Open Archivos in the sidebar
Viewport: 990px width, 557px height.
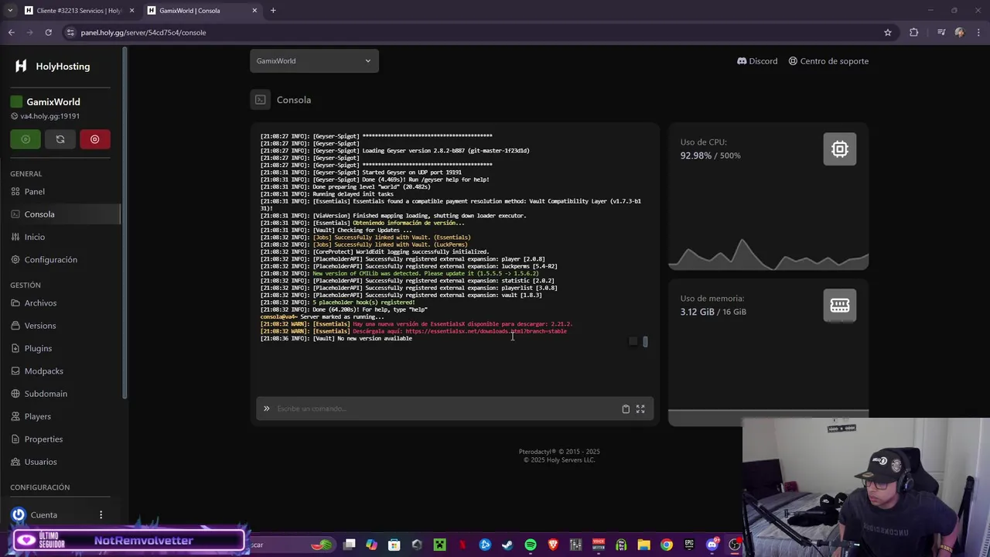tap(40, 303)
